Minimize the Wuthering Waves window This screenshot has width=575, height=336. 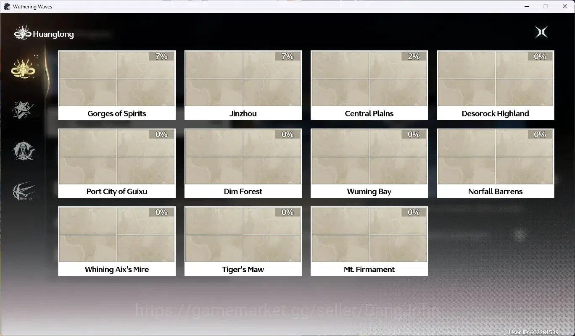pyautogui.click(x=526, y=6)
